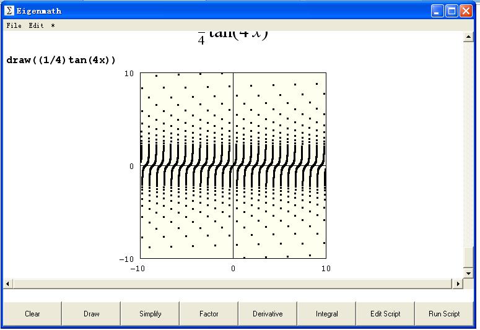This screenshot has width=480, height=330.
Task: Click the vertical scrollbar up arrow
Action: [x=468, y=37]
